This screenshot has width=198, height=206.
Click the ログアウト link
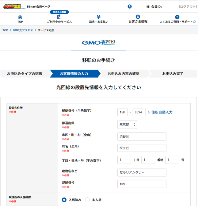[x=188, y=6]
